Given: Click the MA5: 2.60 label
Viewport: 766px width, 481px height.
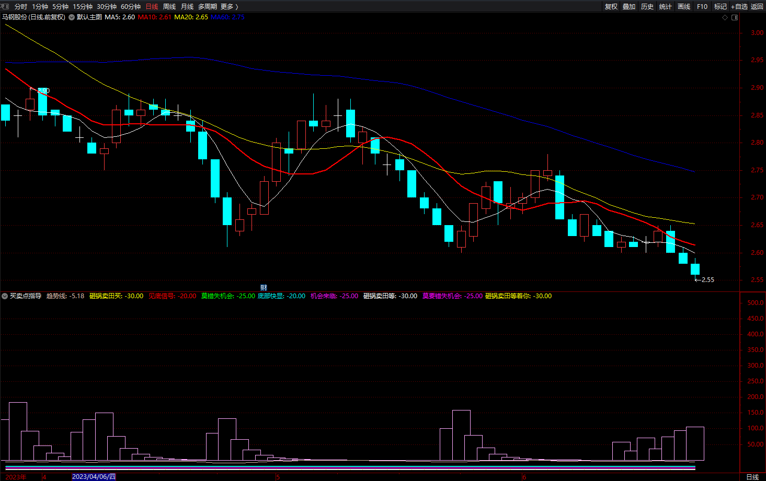Looking at the screenshot, I should [120, 17].
